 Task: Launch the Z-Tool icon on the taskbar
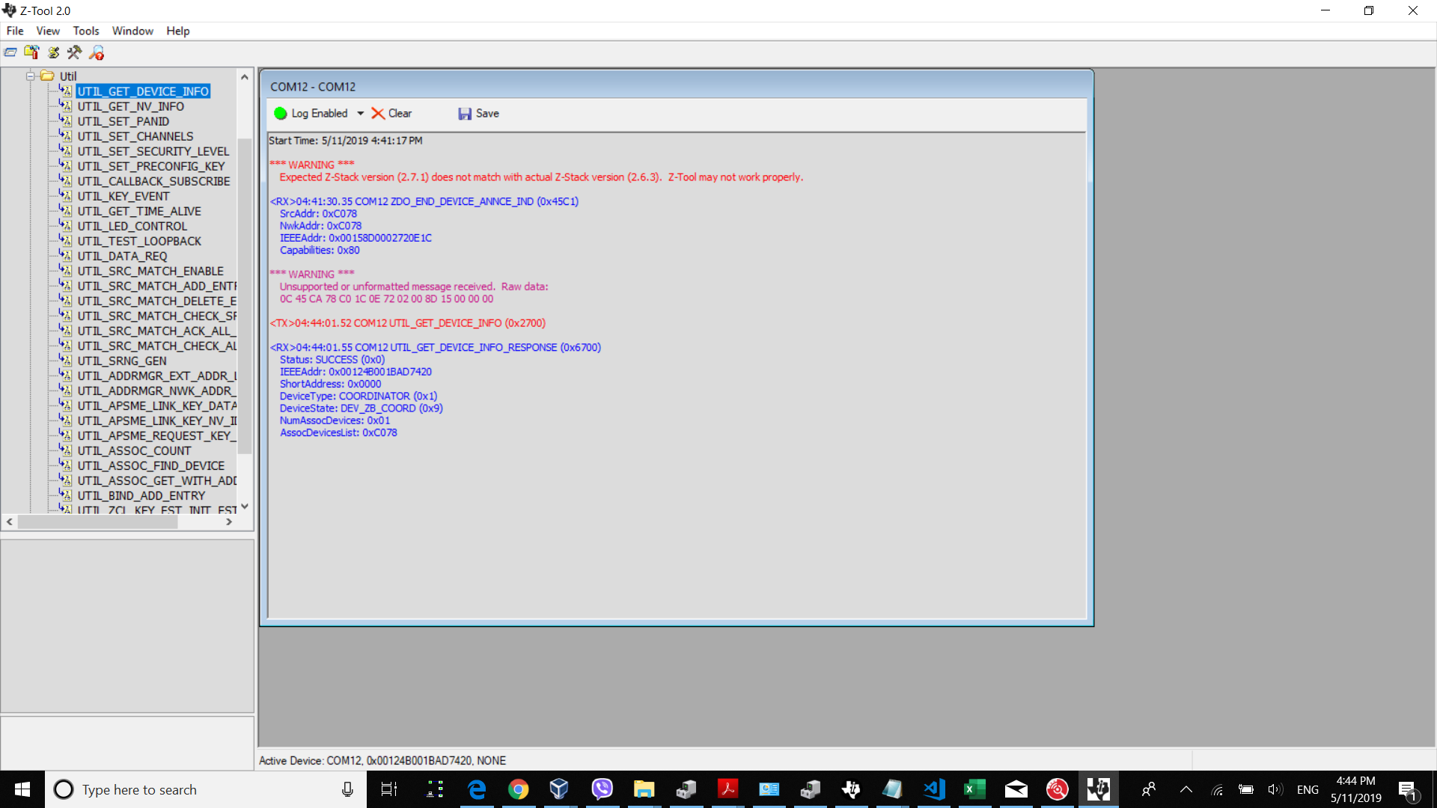coord(1099,789)
